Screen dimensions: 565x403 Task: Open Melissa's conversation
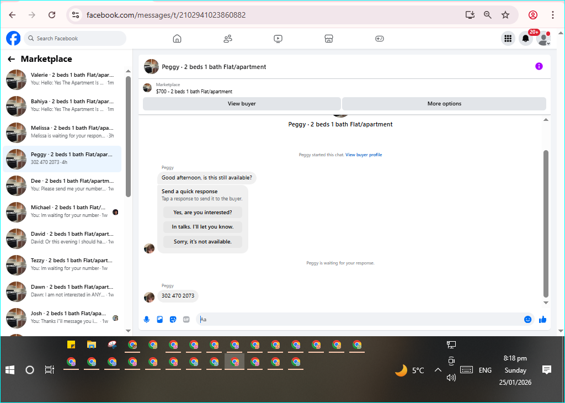tap(62, 132)
